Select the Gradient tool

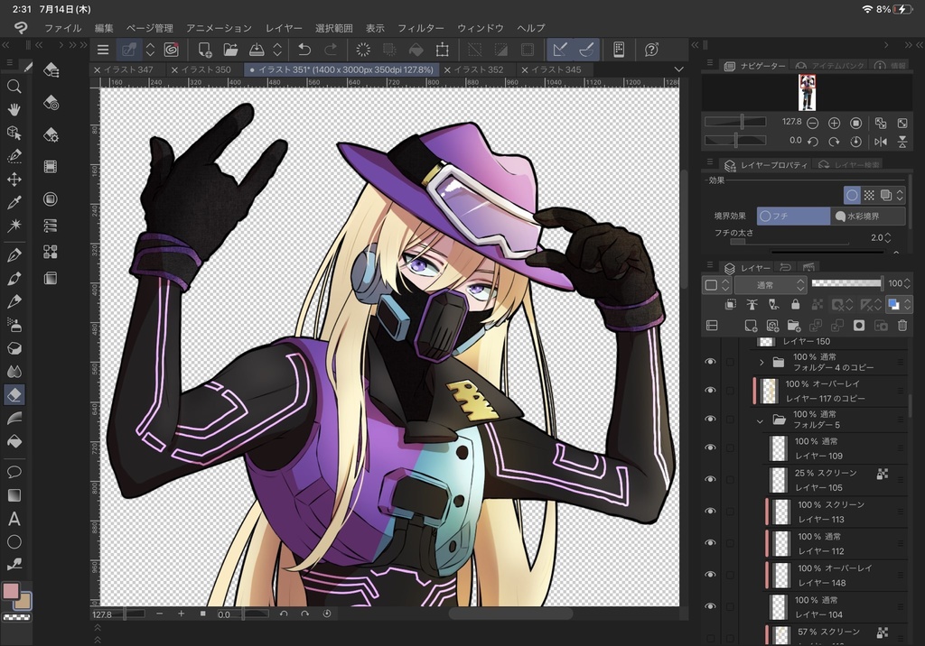point(14,495)
